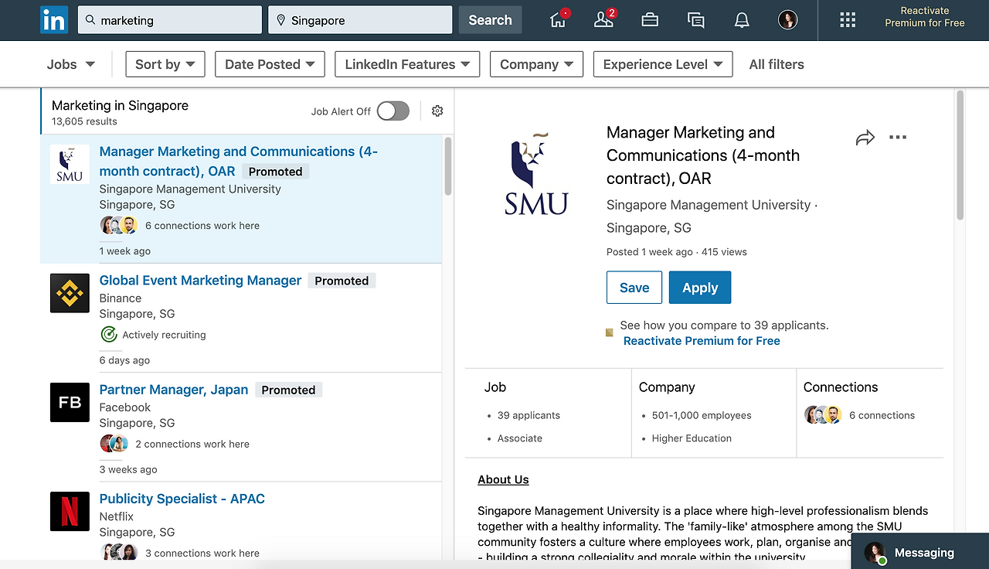Viewport: 989px width, 569px height.
Task: Click Reactivate Premium for Free link
Action: click(702, 341)
